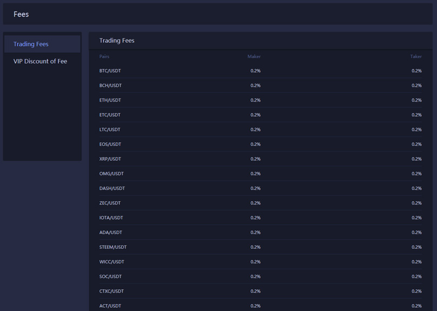Click the ZEC/USDT pair label
Image resolution: width=437 pixels, height=311 pixels.
[x=110, y=203]
